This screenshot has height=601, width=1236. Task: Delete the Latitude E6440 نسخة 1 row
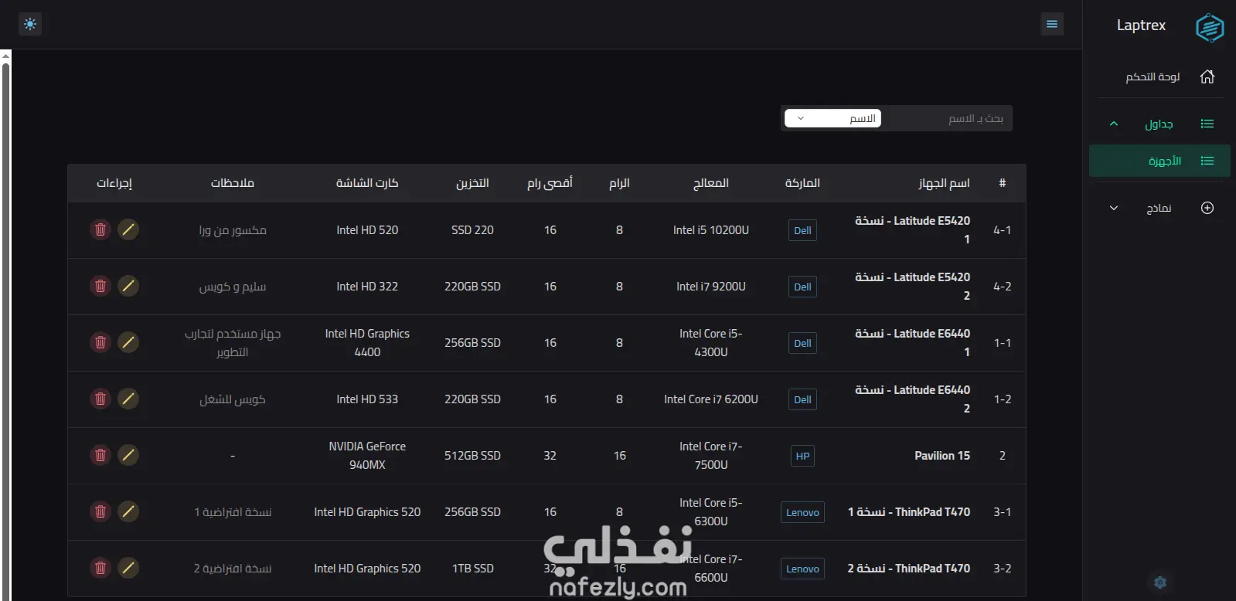pos(100,342)
